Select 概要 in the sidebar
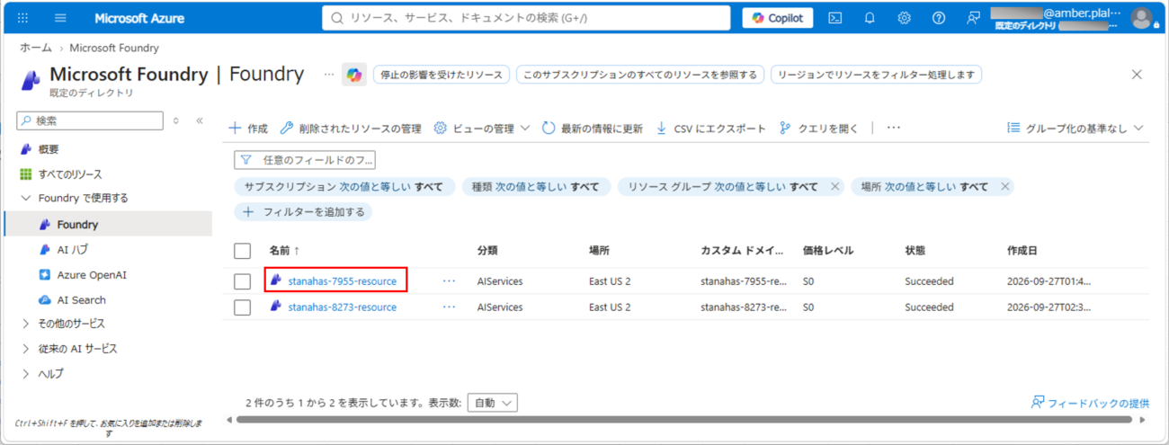The width and height of the screenshot is (1169, 445). coord(49,149)
